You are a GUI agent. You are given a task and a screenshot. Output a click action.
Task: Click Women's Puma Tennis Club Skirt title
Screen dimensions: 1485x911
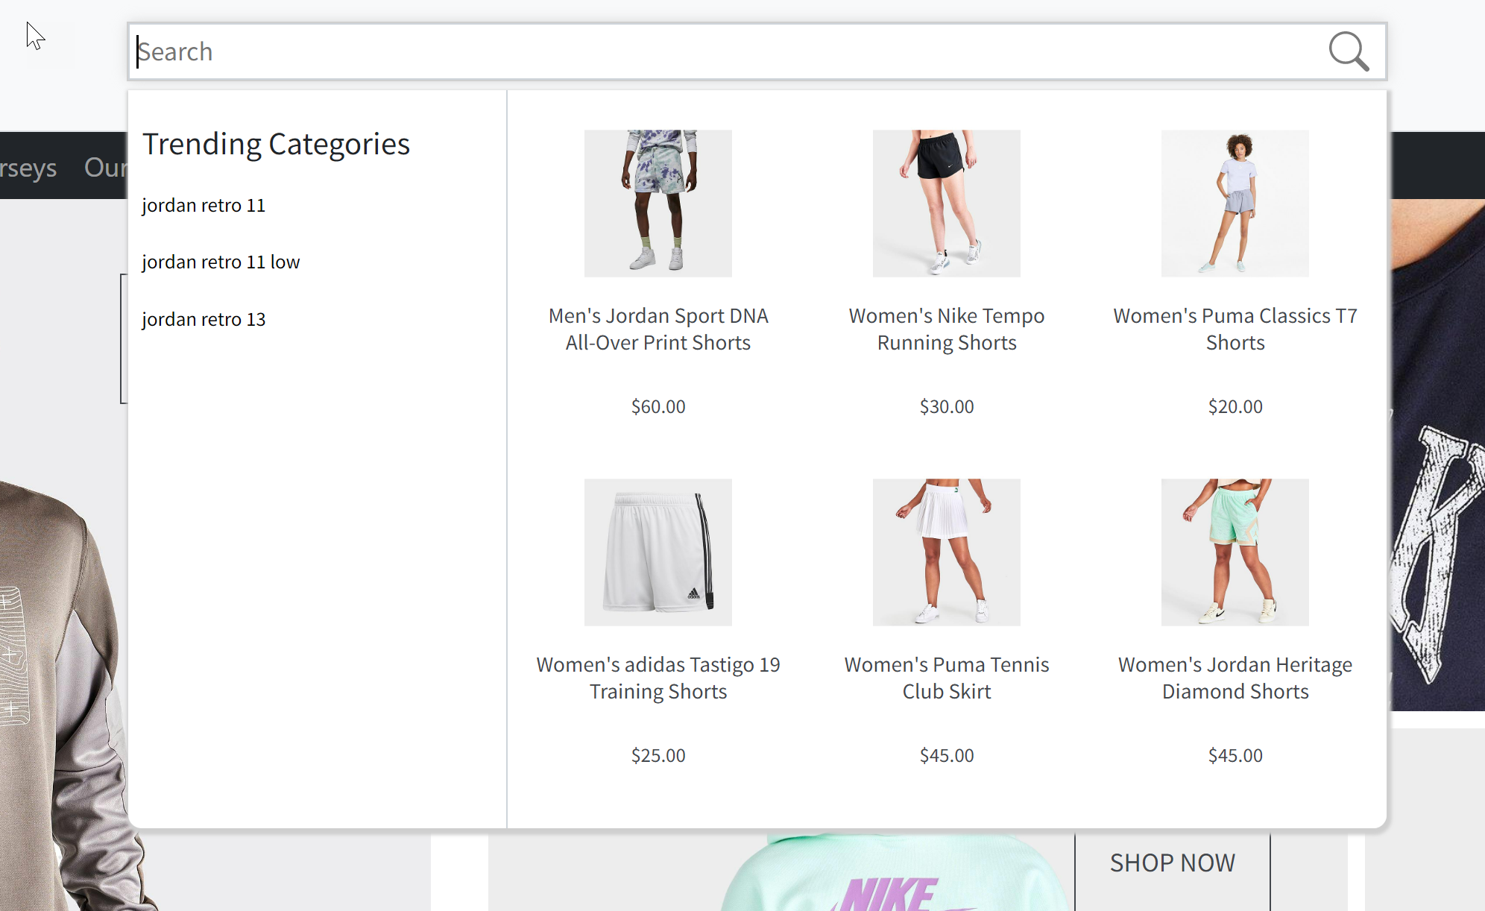[x=947, y=678]
